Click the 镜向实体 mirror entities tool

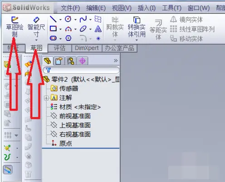[186, 20]
